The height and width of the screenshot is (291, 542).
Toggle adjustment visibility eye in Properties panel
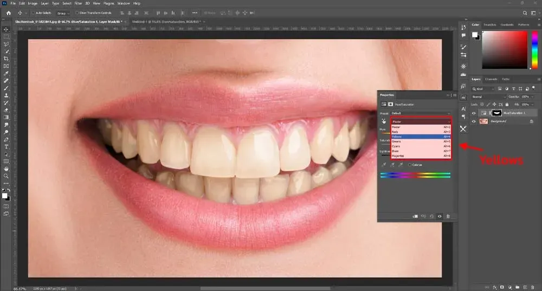pos(440,216)
